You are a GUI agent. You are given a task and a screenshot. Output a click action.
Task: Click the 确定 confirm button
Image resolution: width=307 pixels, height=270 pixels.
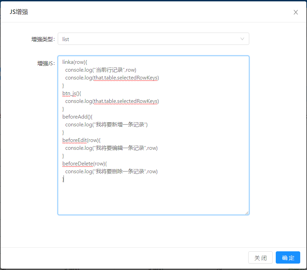pyautogui.click(x=288, y=257)
